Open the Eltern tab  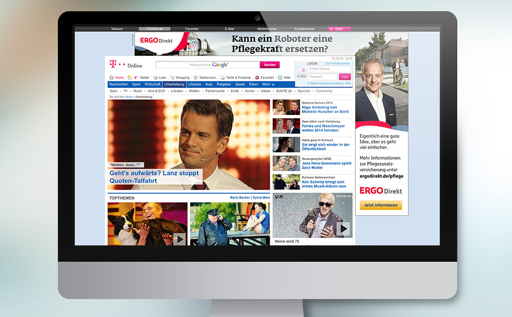click(254, 84)
